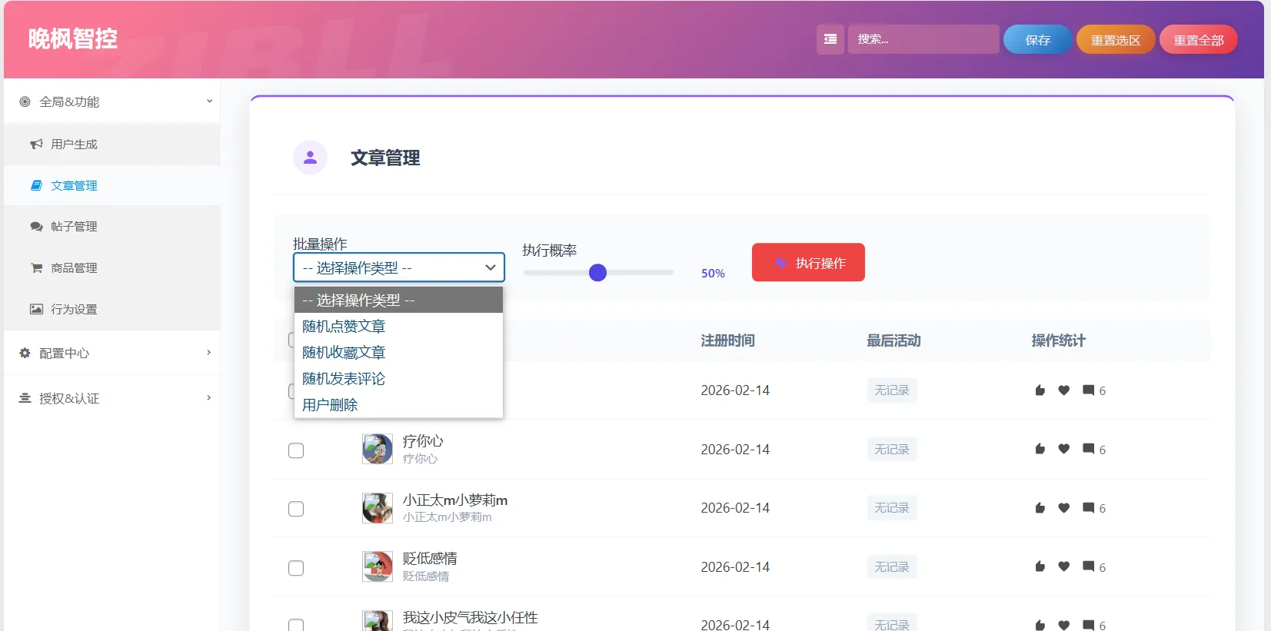This screenshot has height=631, width=1271.
Task: Click the orange 重置选区 button
Action: click(x=1116, y=39)
